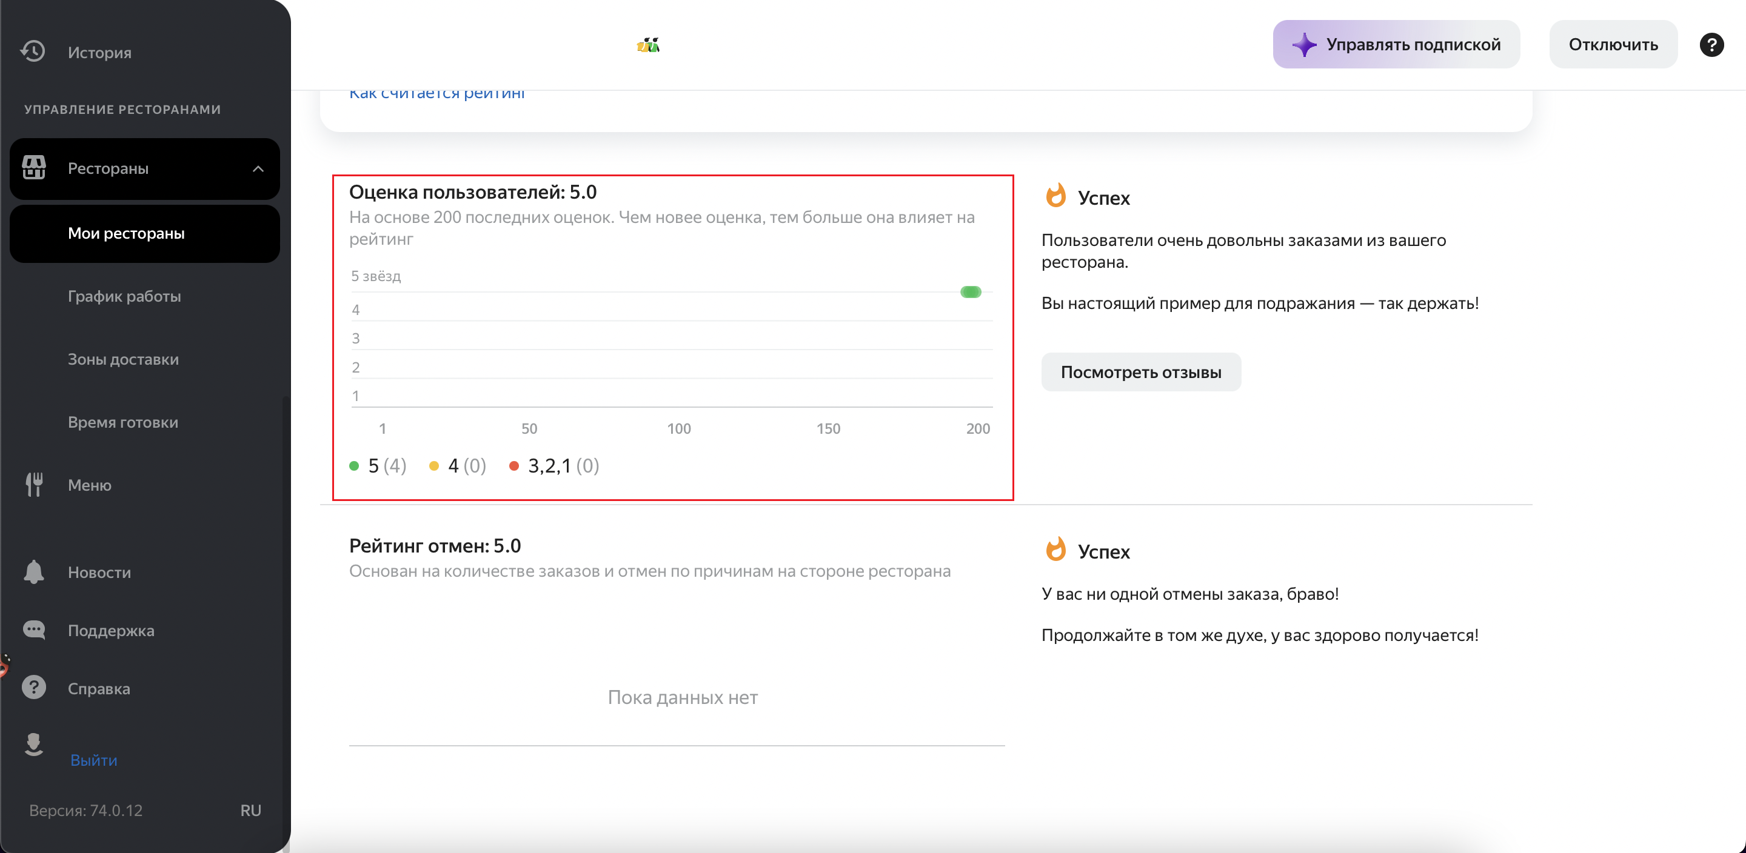Open help via top-right question icon
Viewport: 1746px width, 853px height.
tap(1711, 45)
